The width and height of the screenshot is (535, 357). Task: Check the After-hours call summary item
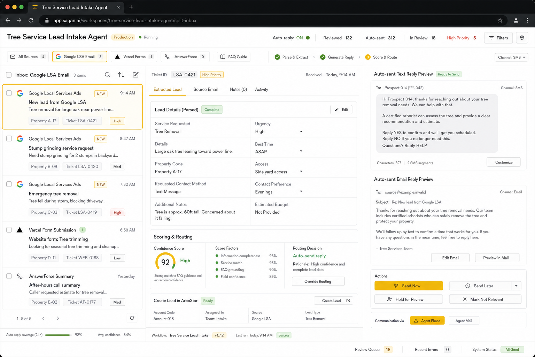(x=9, y=276)
